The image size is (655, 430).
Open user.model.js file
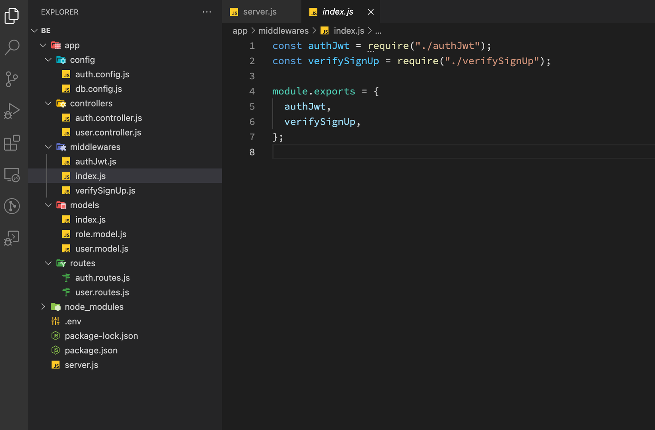pyautogui.click(x=125, y=249)
